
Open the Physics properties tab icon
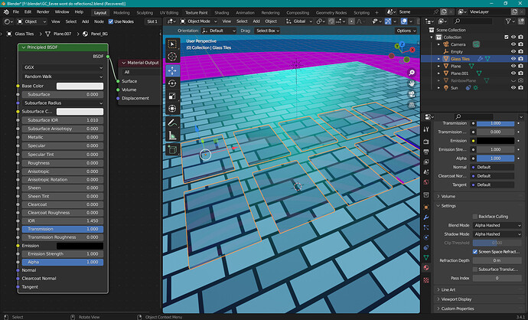(x=426, y=237)
